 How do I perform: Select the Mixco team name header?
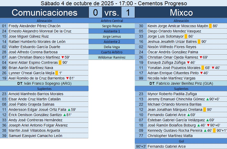tap(181, 13)
